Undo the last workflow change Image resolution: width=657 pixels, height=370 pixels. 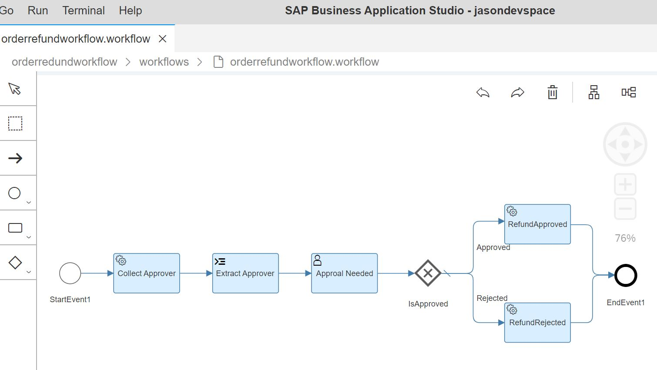point(483,92)
